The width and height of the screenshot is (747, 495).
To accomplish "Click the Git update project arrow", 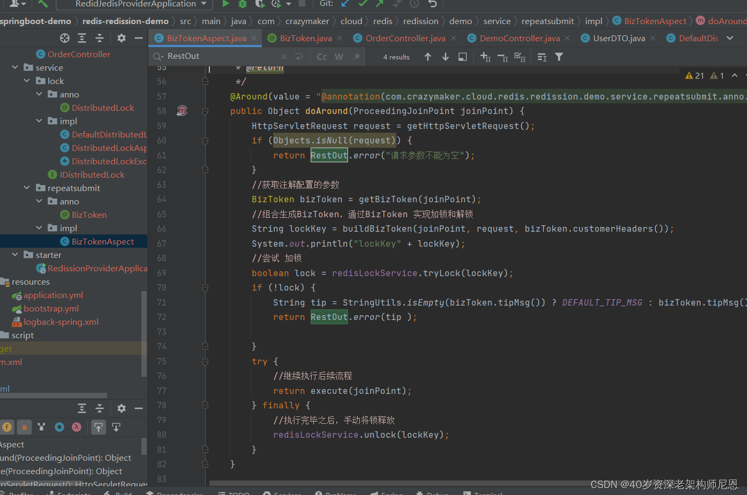I will click(x=345, y=4).
